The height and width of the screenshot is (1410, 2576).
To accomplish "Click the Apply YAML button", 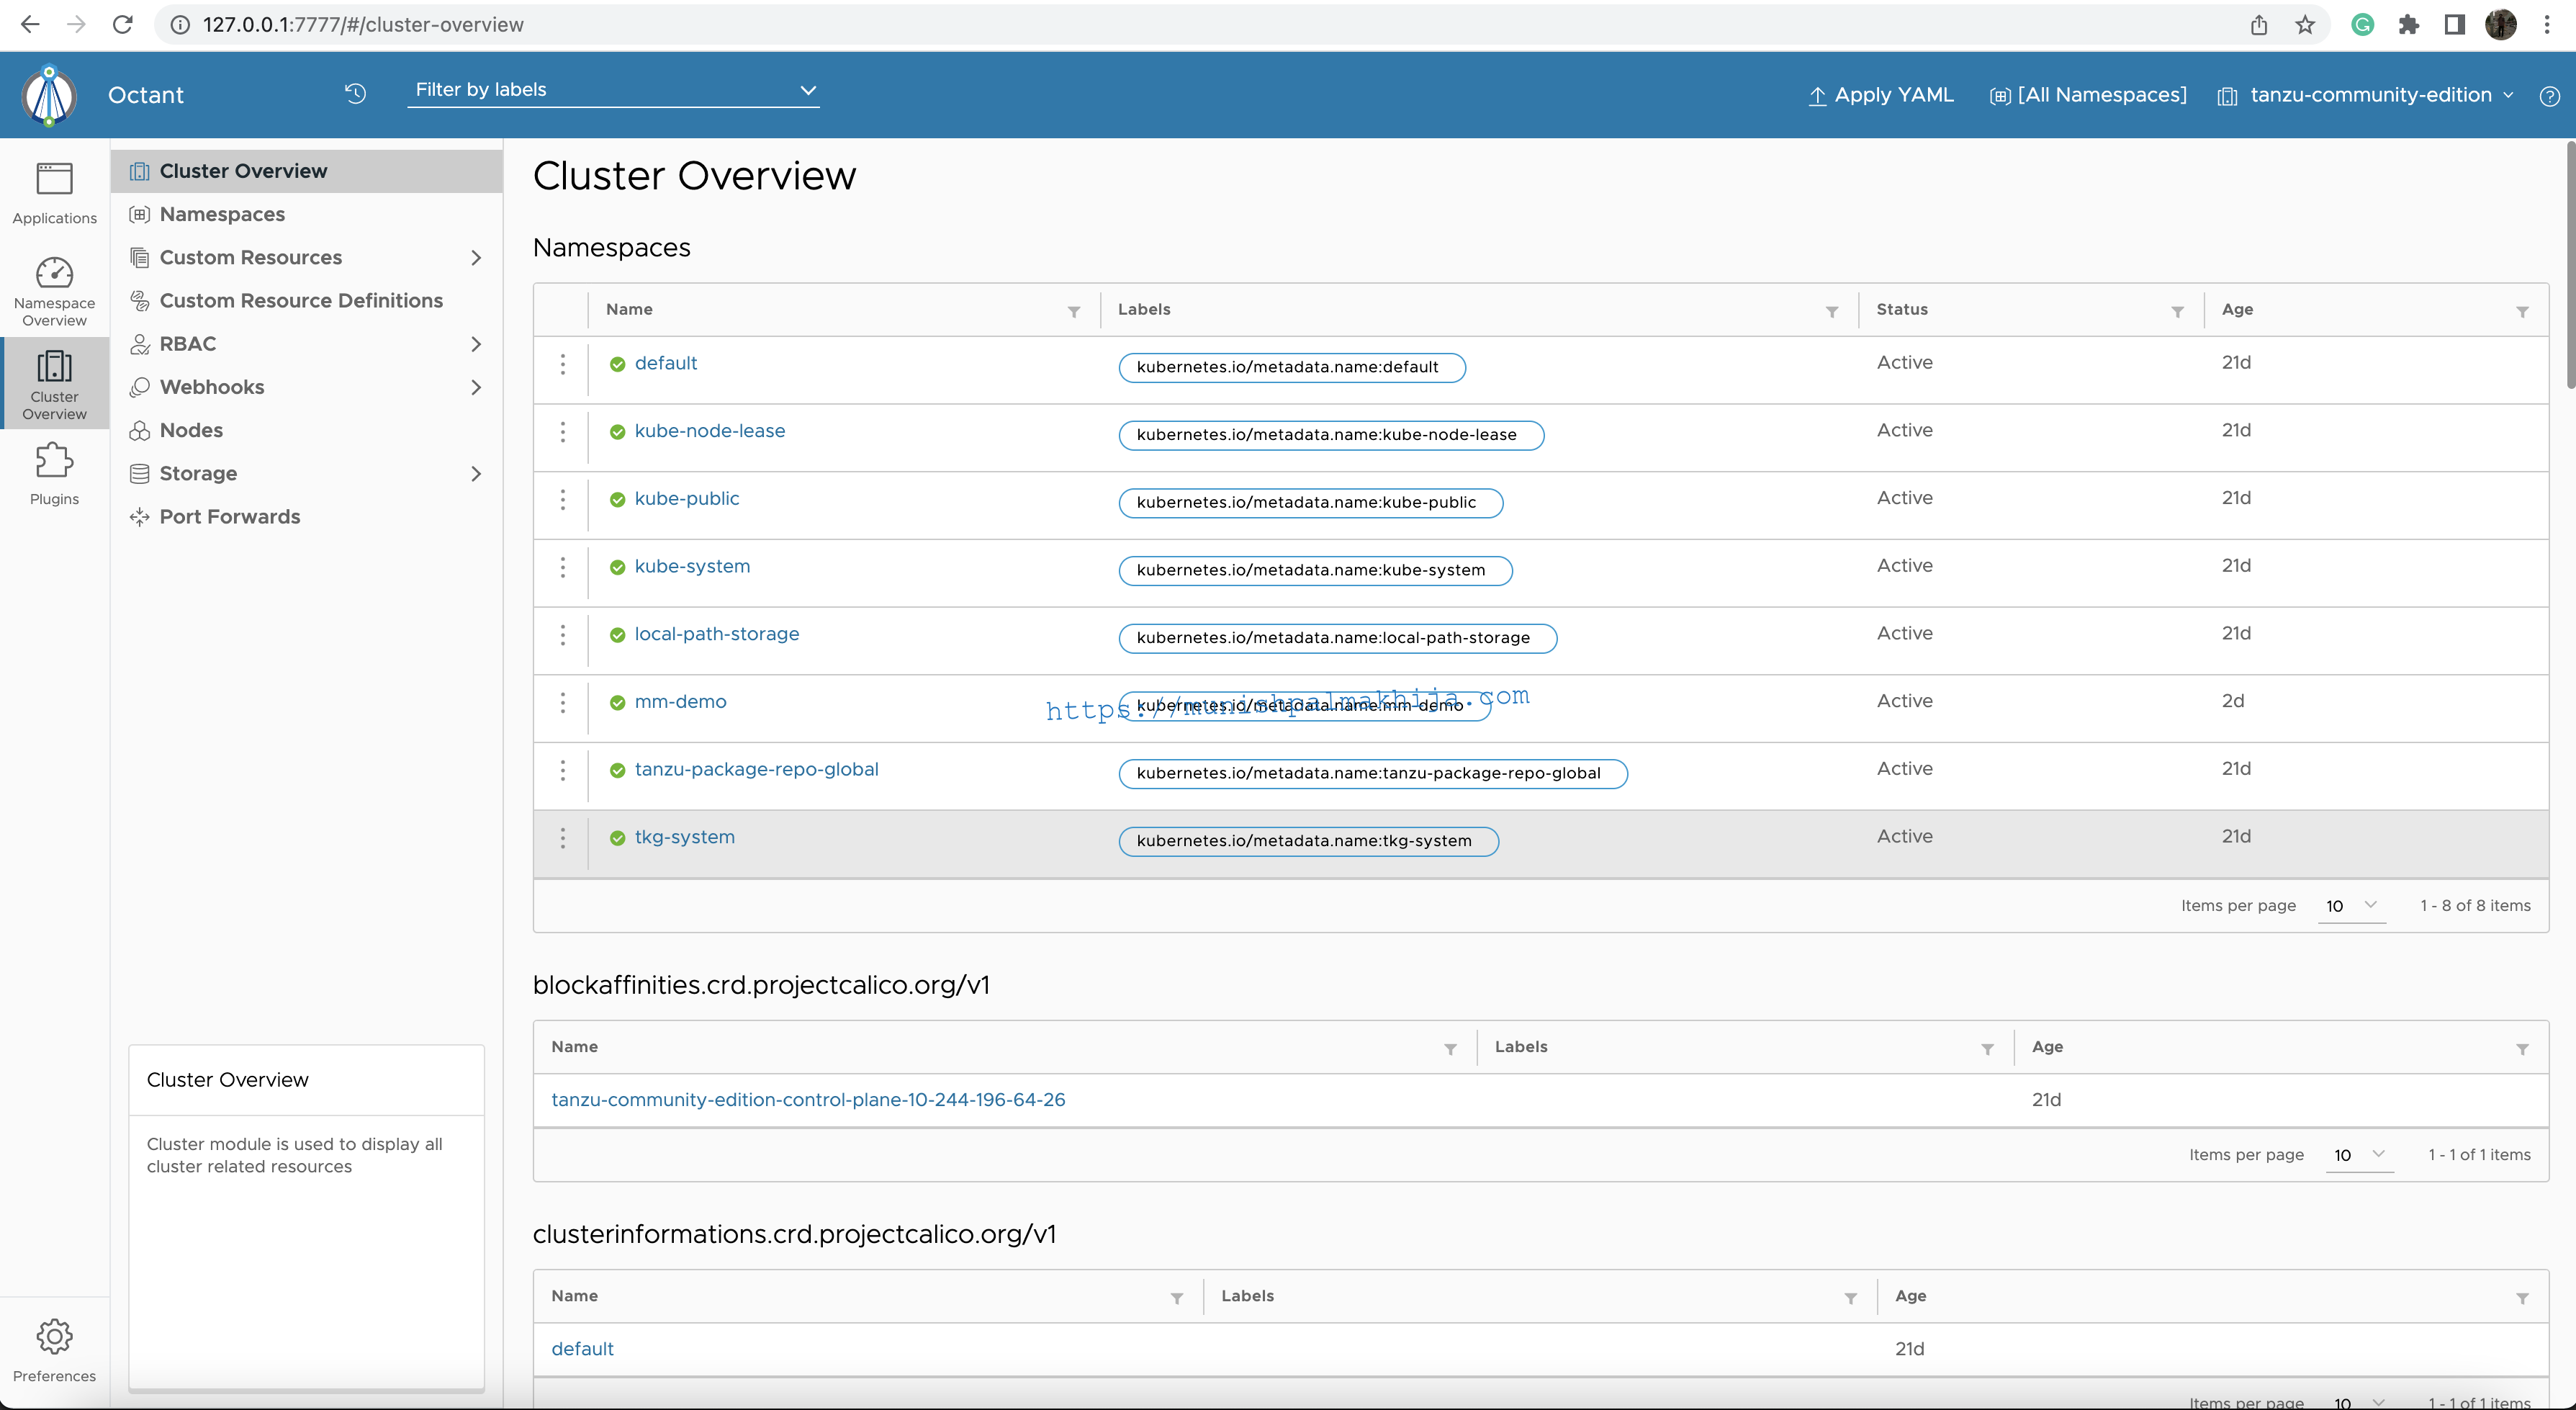I will tap(1881, 95).
